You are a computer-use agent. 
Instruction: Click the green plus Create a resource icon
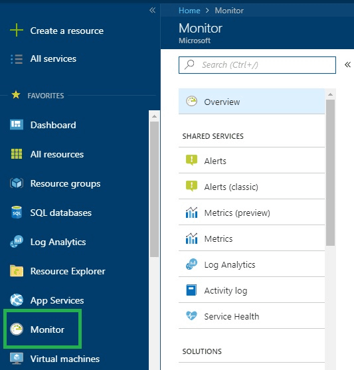17,30
